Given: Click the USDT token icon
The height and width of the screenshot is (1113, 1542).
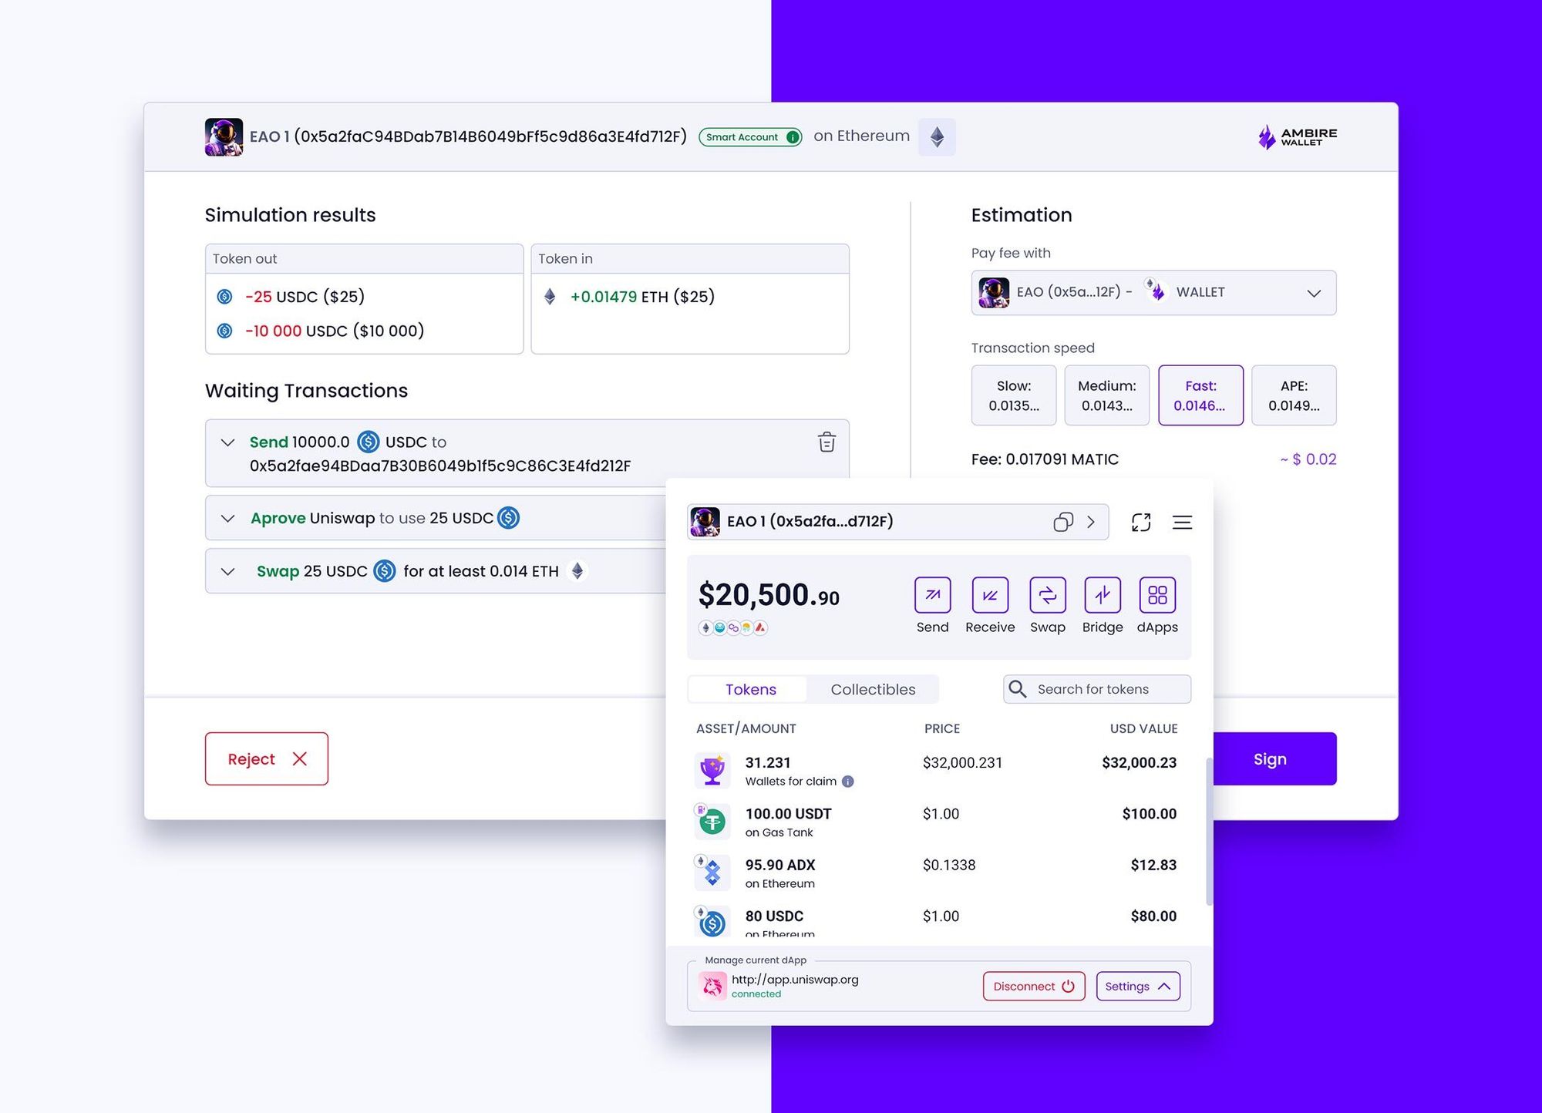Looking at the screenshot, I should (712, 822).
